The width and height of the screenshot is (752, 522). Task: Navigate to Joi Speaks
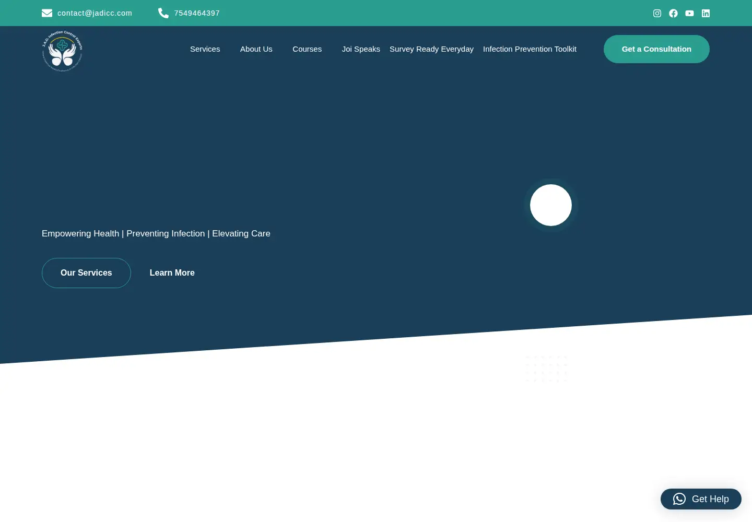pos(361,49)
